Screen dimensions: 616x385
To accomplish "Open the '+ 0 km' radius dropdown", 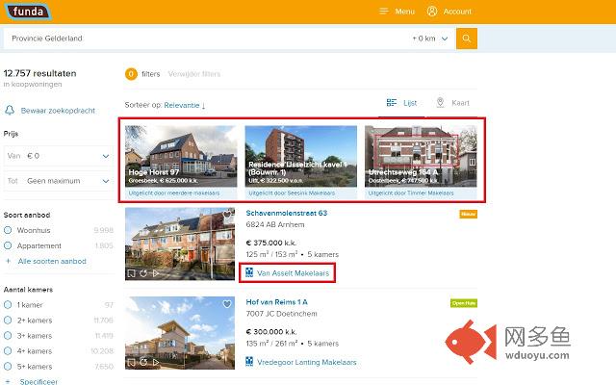I will point(430,38).
